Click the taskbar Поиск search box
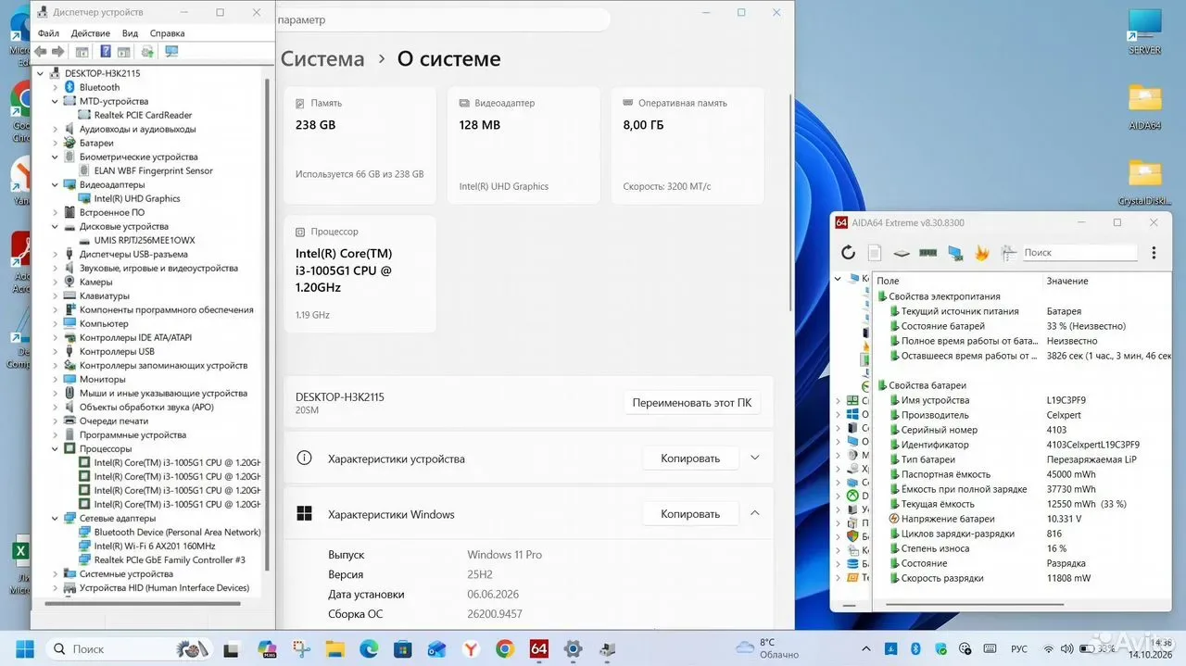The width and height of the screenshot is (1186, 666). pyautogui.click(x=129, y=648)
